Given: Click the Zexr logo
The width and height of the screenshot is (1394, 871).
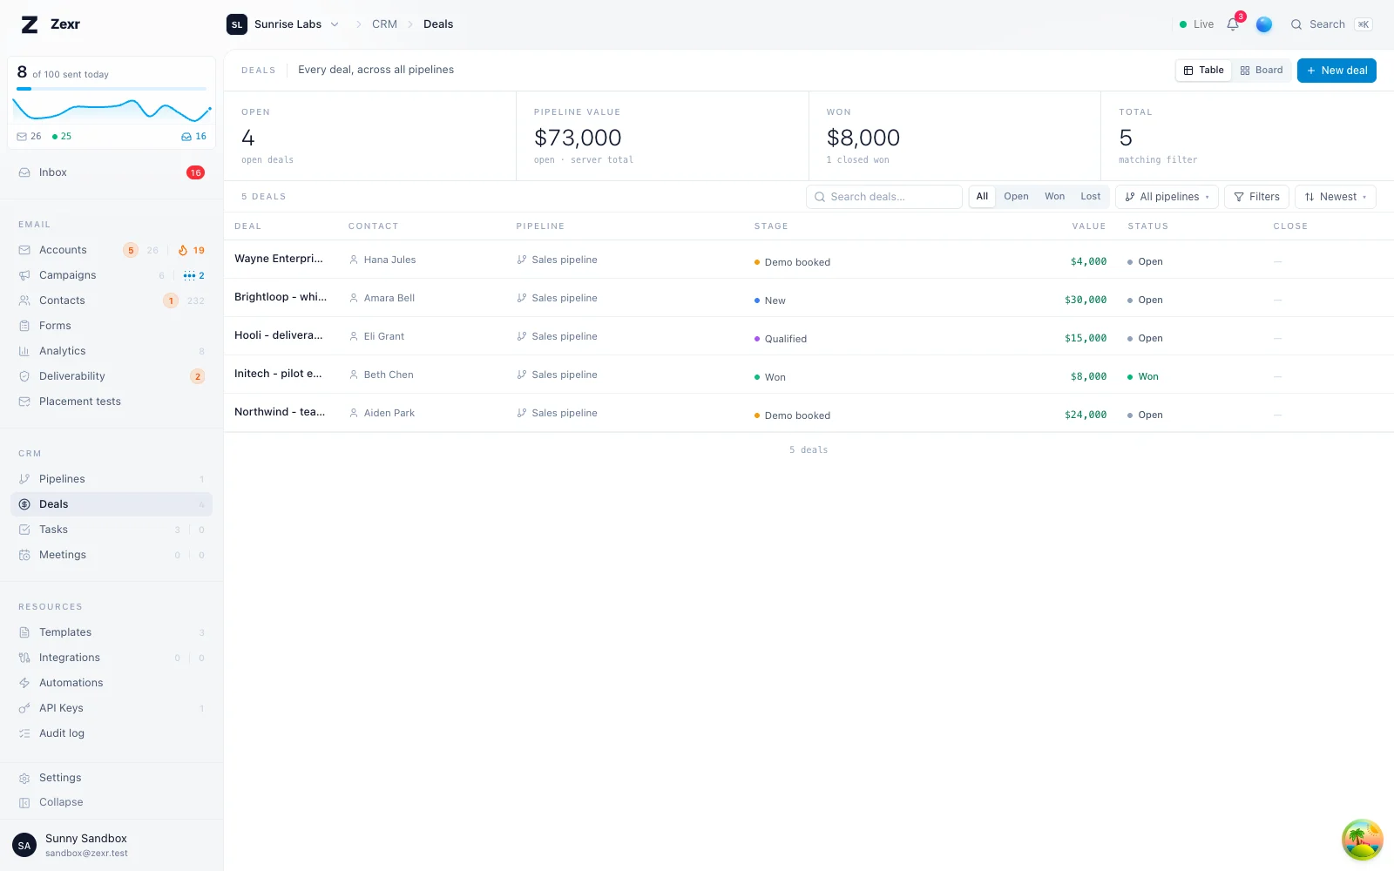Looking at the screenshot, I should pyautogui.click(x=51, y=24).
